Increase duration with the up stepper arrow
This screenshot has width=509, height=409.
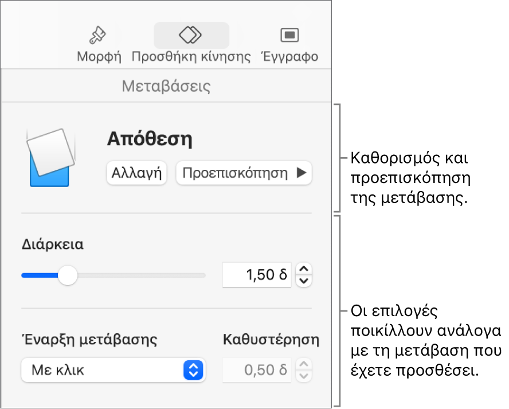[x=303, y=270]
